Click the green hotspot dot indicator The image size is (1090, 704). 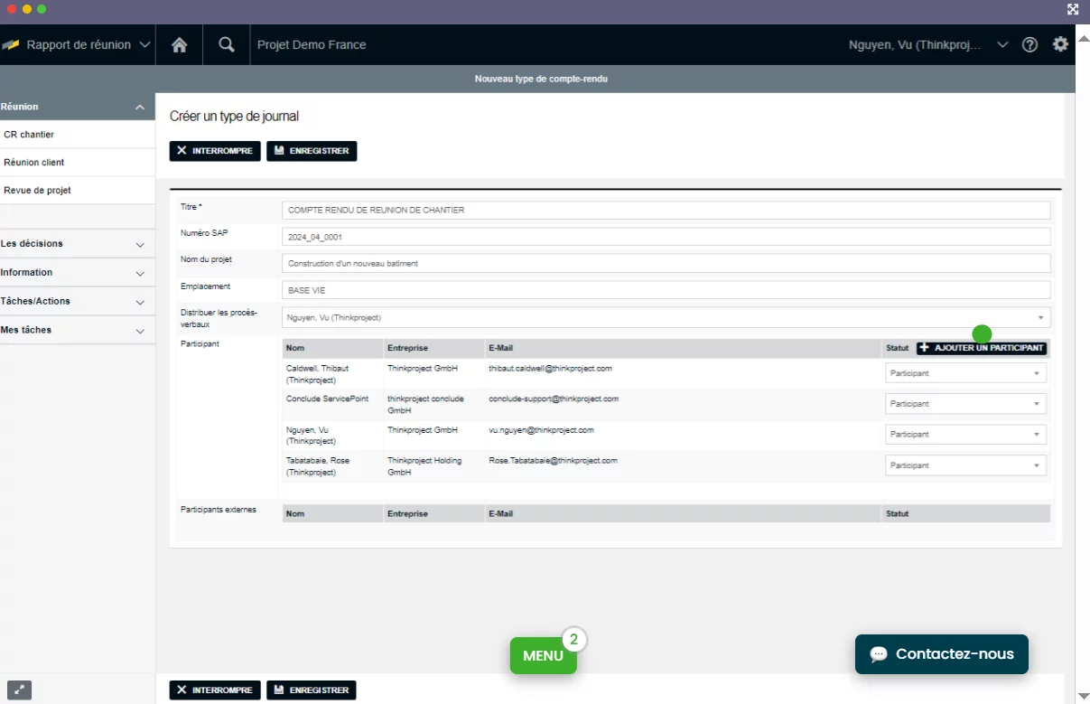(982, 334)
